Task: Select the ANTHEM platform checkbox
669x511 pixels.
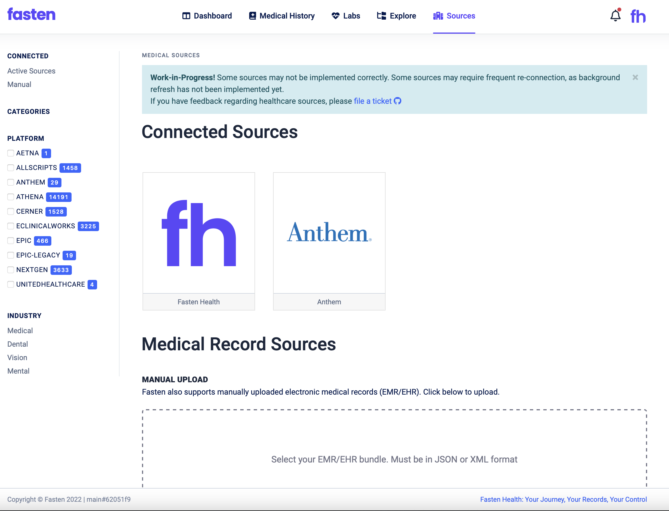Action: pos(11,182)
